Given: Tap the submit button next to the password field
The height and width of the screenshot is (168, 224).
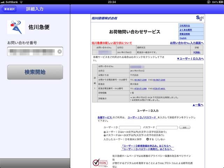Looking at the screenshot, I should [185, 127].
